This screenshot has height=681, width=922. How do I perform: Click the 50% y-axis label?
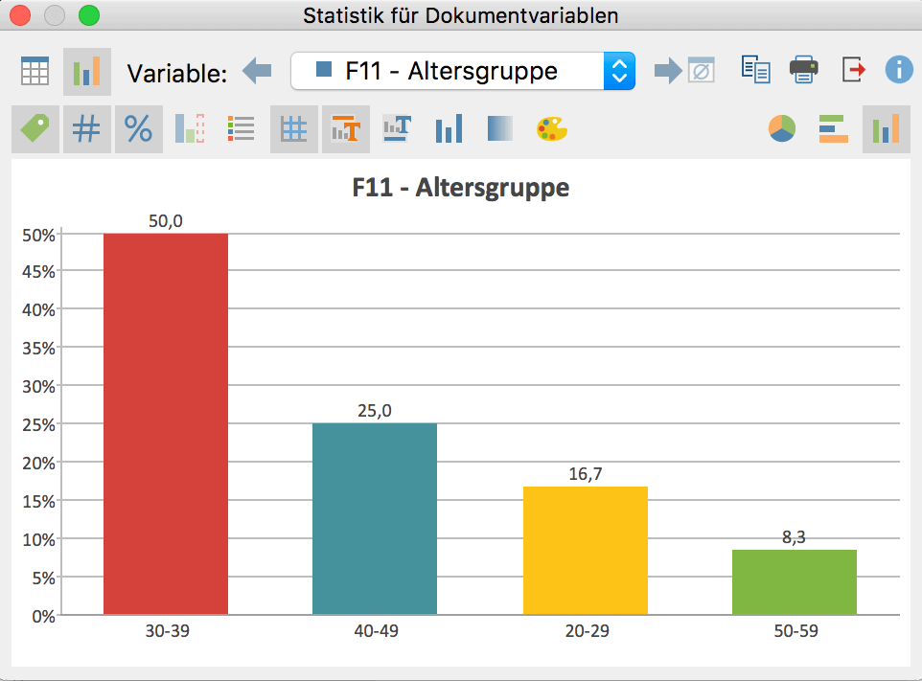pos(38,236)
